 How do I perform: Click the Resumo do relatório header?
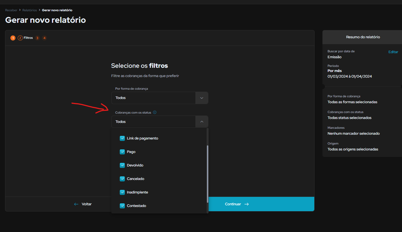pyautogui.click(x=363, y=37)
